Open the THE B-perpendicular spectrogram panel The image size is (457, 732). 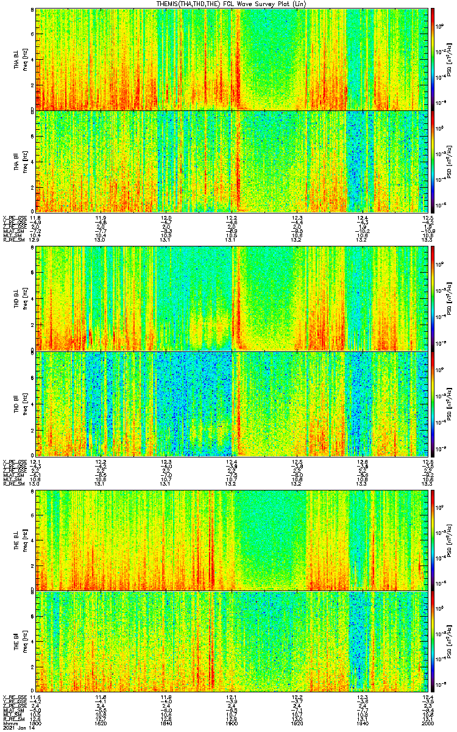coord(232,540)
